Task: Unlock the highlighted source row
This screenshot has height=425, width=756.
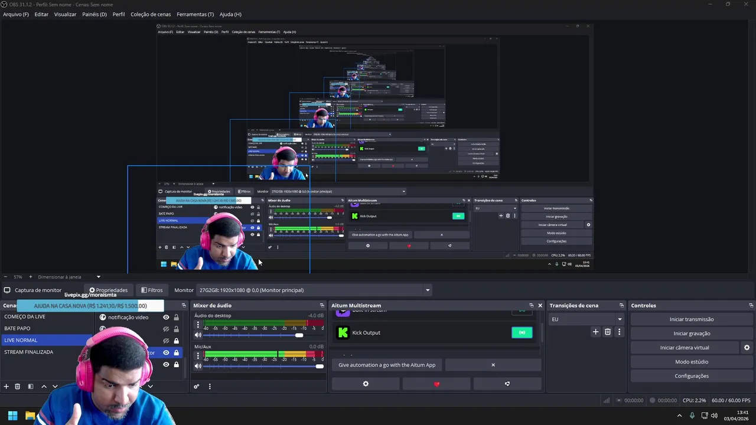Action: [176, 352]
